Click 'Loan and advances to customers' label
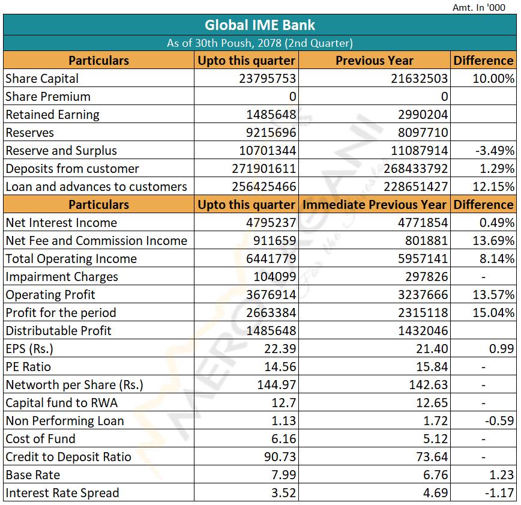Viewport: 521px width, 505px height. coord(97,187)
